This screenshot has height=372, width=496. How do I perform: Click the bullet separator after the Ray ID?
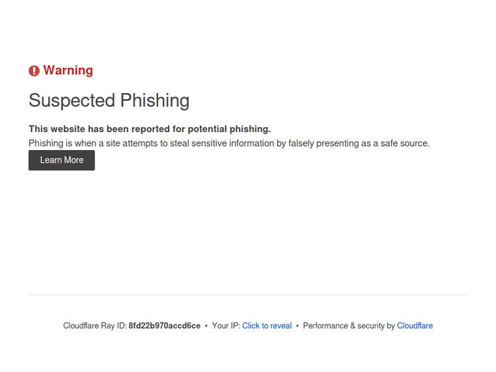point(206,326)
